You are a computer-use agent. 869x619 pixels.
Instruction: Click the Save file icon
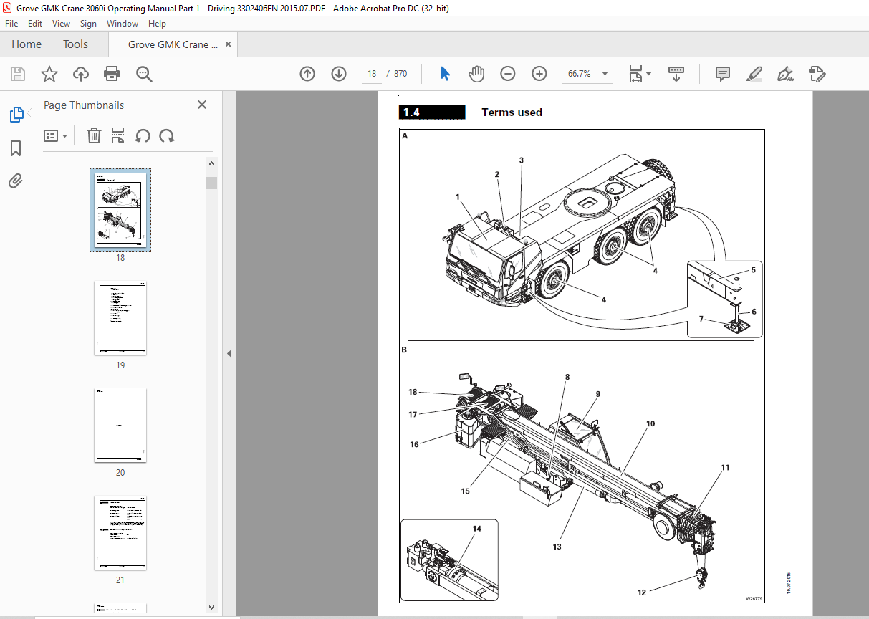click(18, 74)
